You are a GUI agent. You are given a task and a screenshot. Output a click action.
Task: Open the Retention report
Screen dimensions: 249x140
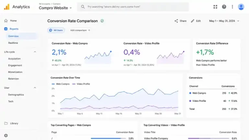[x=14, y=78]
